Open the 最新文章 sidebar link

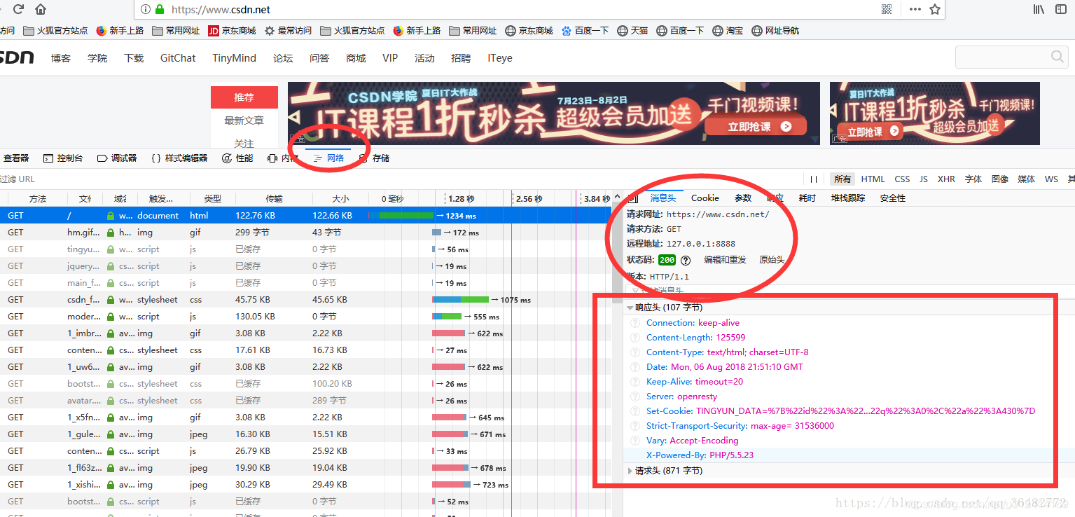[x=244, y=120]
